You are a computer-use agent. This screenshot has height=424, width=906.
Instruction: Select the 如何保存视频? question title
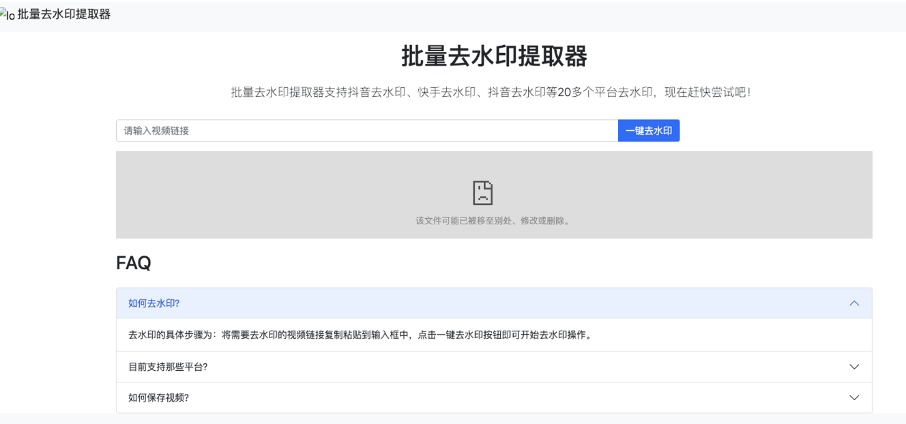(x=158, y=397)
